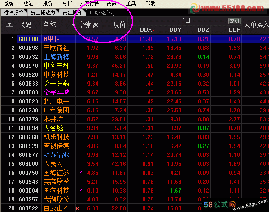
Task: Open the 工具 menu
Action: pyautogui.click(x=131, y=3)
